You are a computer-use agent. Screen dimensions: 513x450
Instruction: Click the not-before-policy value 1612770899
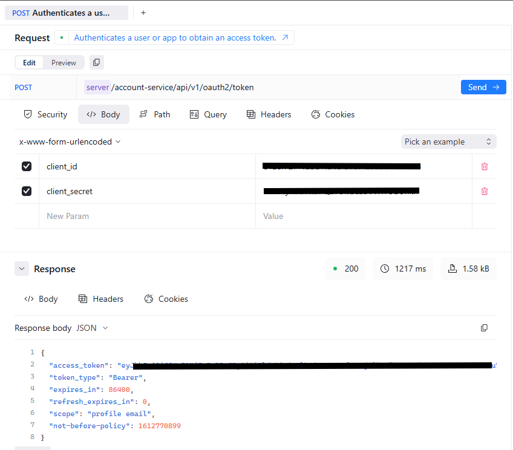coord(159,426)
